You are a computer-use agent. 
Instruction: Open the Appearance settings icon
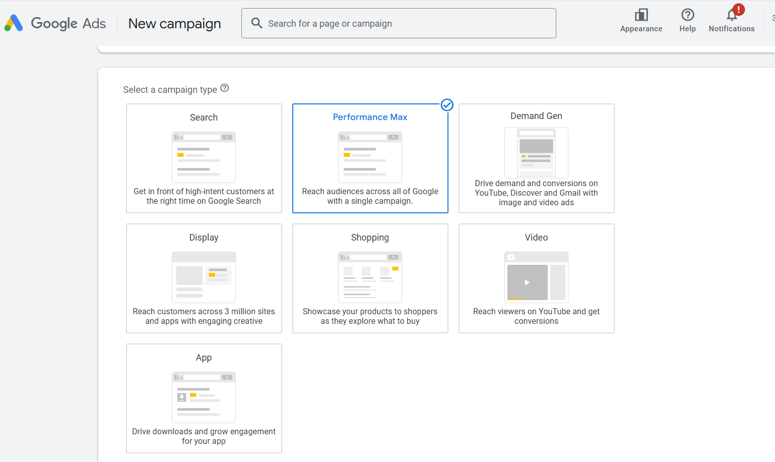(641, 15)
